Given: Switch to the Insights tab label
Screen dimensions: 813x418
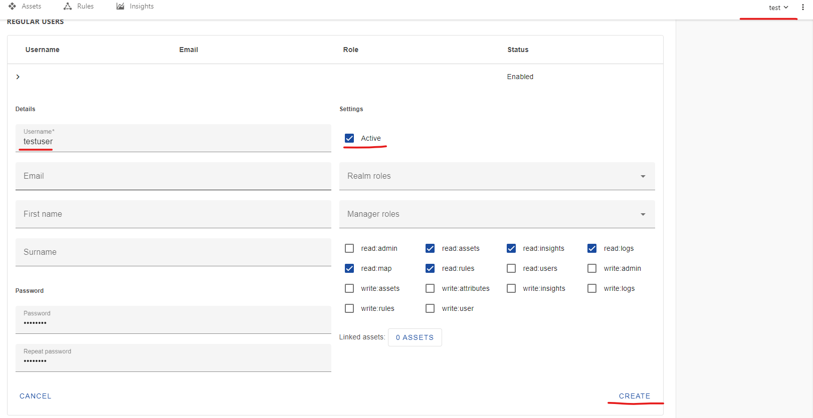Looking at the screenshot, I should (141, 7).
